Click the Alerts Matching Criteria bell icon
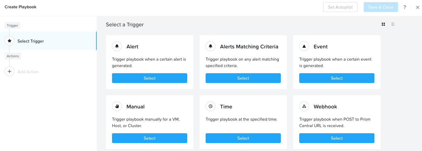The height and width of the screenshot is (151, 422). click(x=211, y=47)
